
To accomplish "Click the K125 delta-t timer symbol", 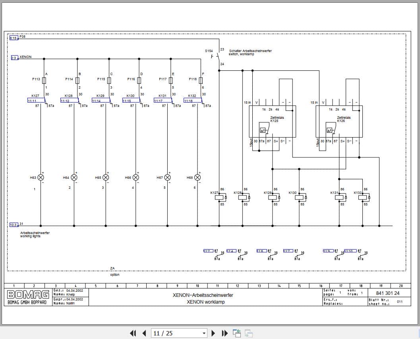I will [x=263, y=130].
